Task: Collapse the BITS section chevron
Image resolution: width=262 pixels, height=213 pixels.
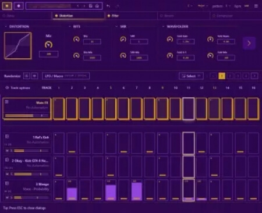Action: tap(70, 26)
